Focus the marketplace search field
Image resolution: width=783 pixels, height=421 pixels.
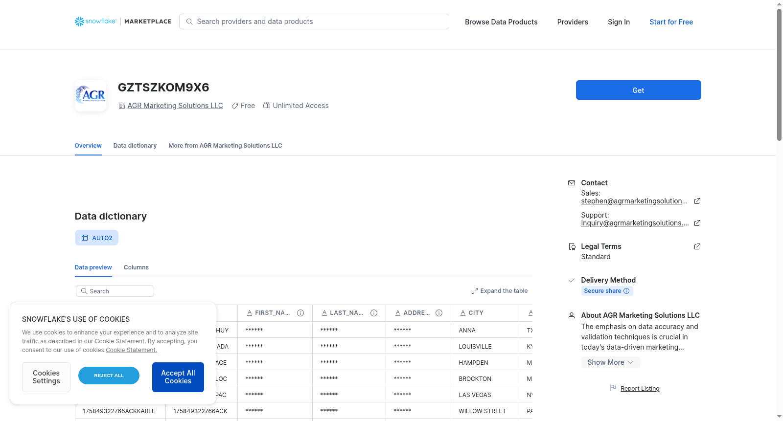[314, 22]
